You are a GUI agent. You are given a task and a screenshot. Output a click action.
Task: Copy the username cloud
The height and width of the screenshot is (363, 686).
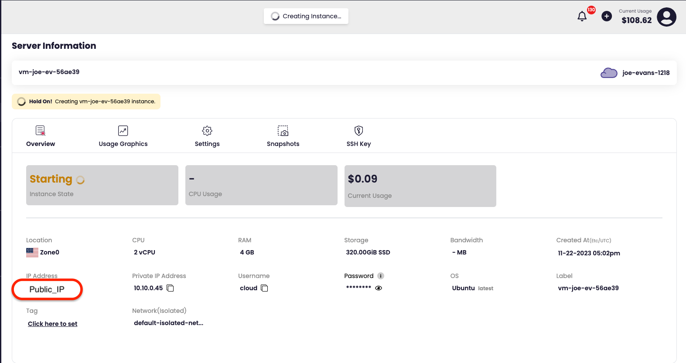click(264, 288)
